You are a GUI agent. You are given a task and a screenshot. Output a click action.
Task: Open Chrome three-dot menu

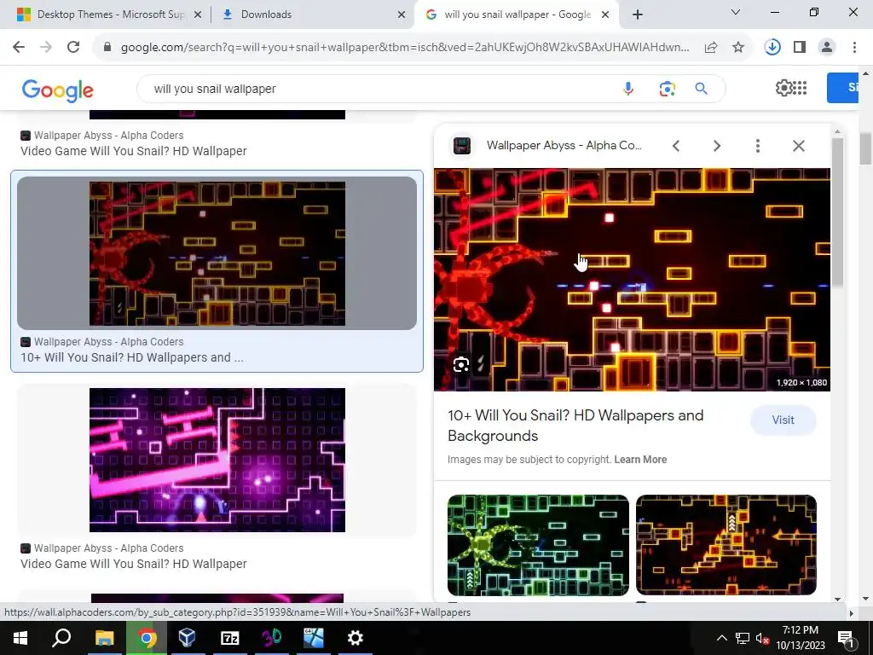tap(854, 48)
